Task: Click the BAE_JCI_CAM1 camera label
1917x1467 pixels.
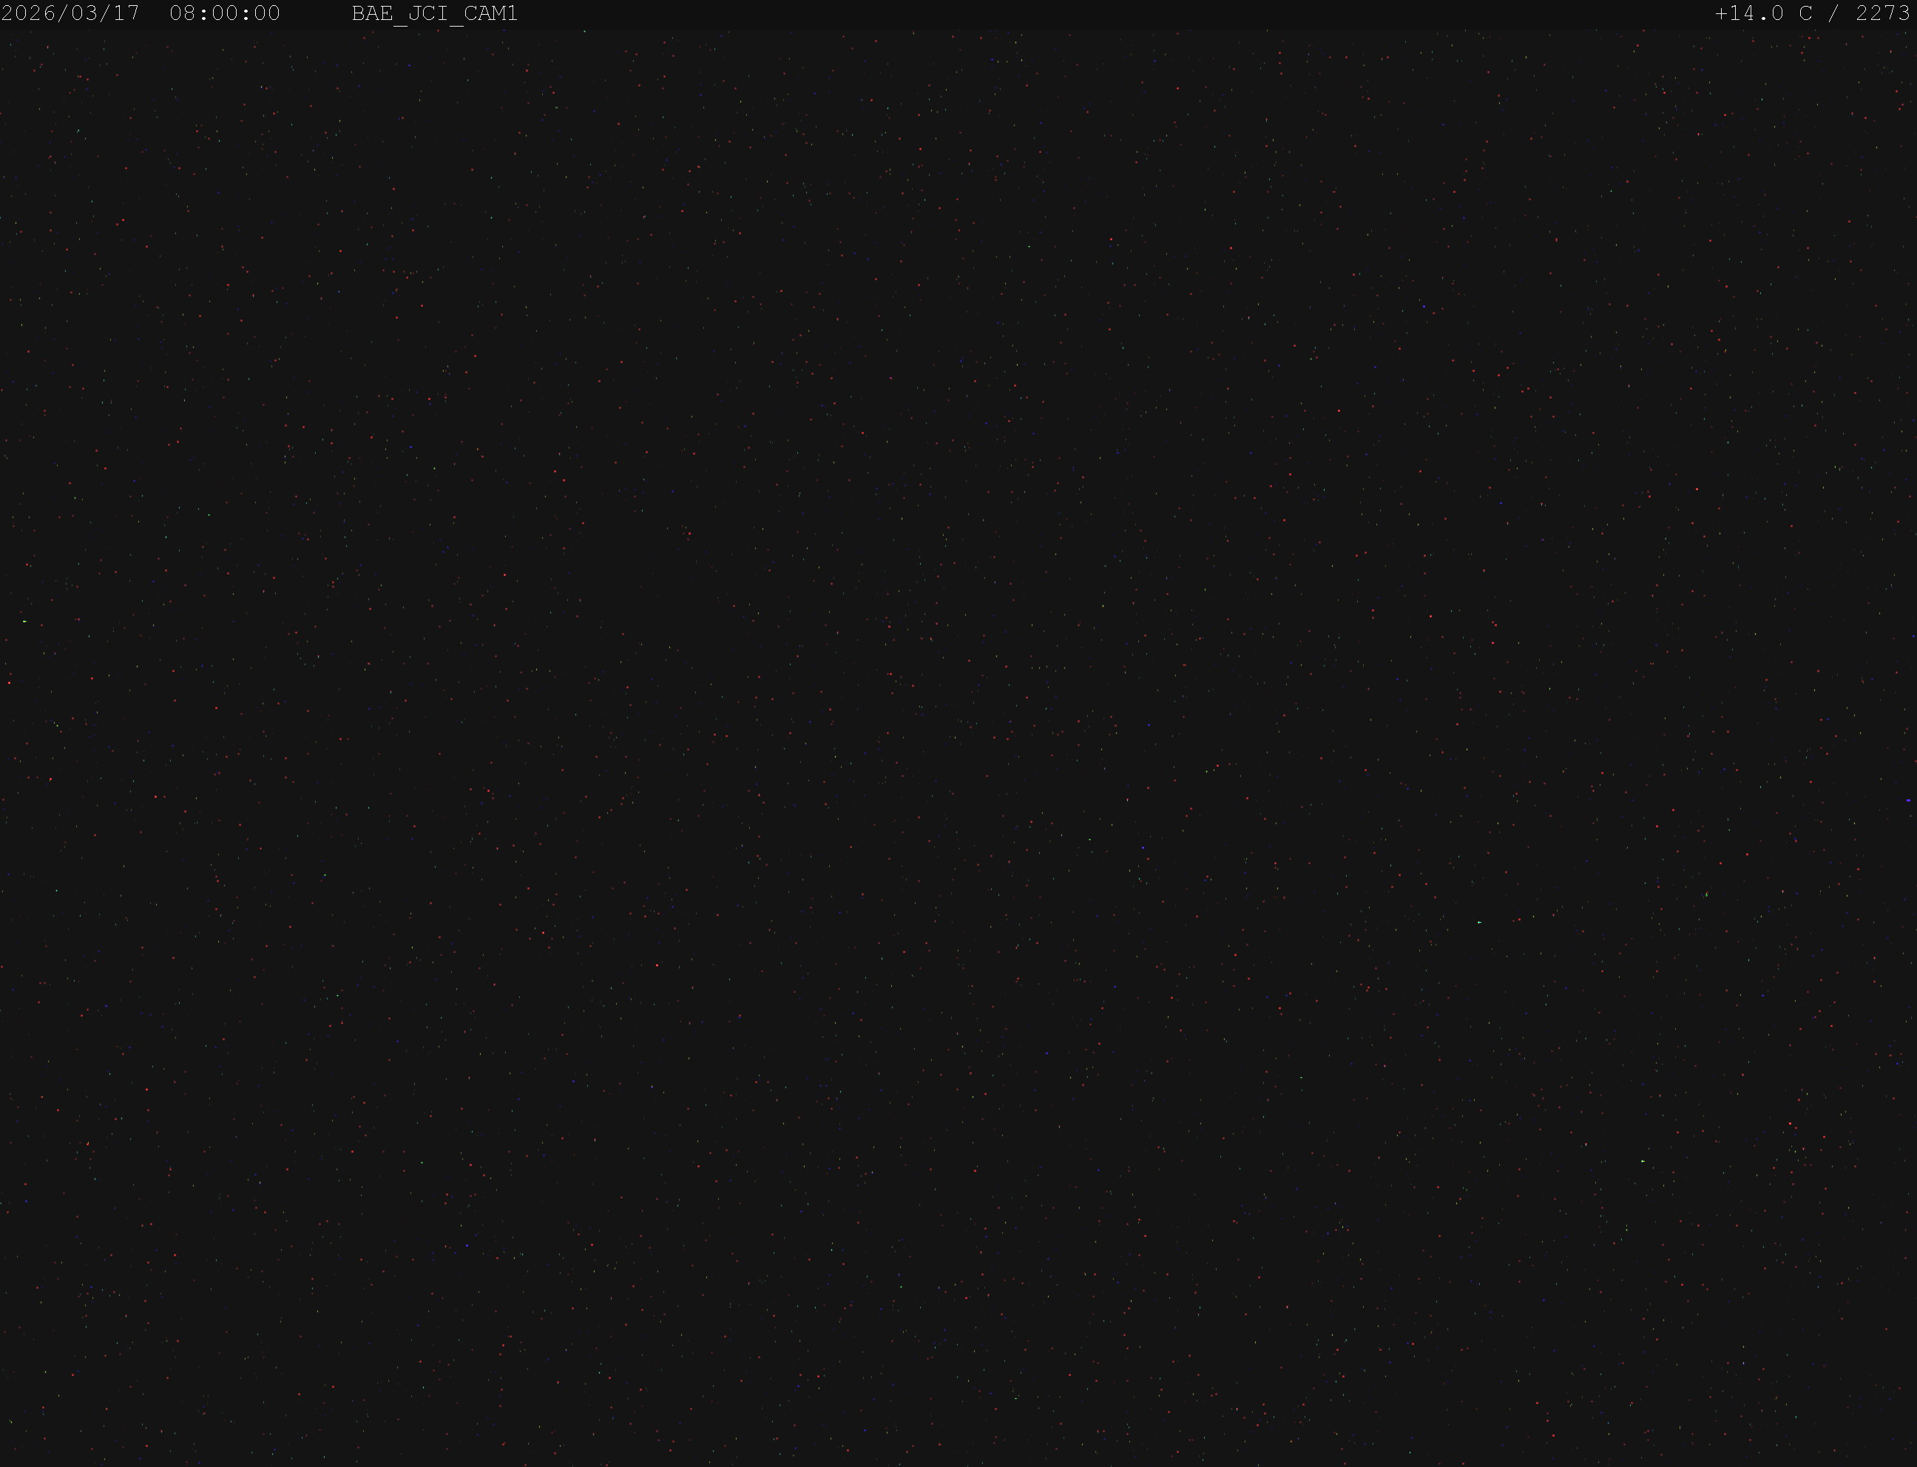Action: (x=435, y=14)
